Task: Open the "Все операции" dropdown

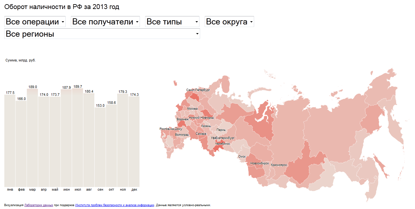Action: pyautogui.click(x=35, y=22)
